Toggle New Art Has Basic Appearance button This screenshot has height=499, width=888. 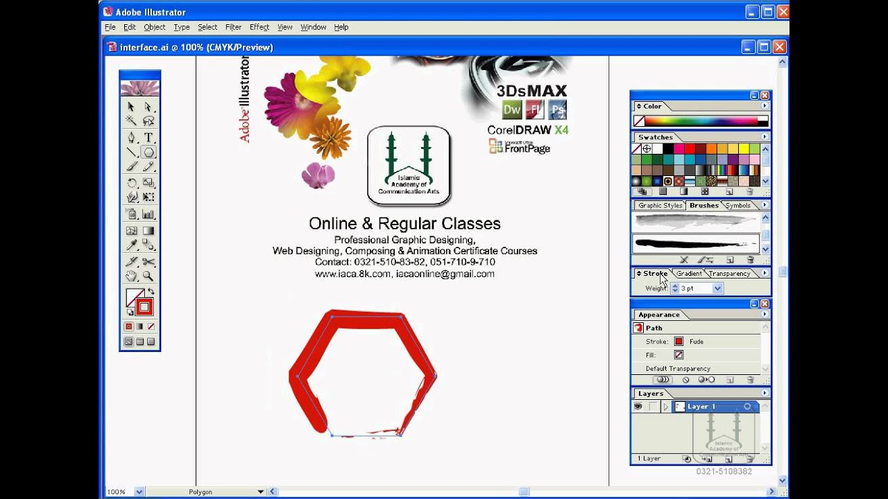(x=663, y=380)
